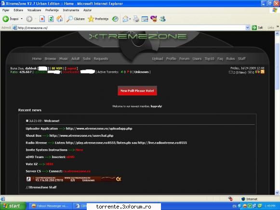Click the Refresh page icon
This screenshot has height=210, width=280.
[51, 19]
